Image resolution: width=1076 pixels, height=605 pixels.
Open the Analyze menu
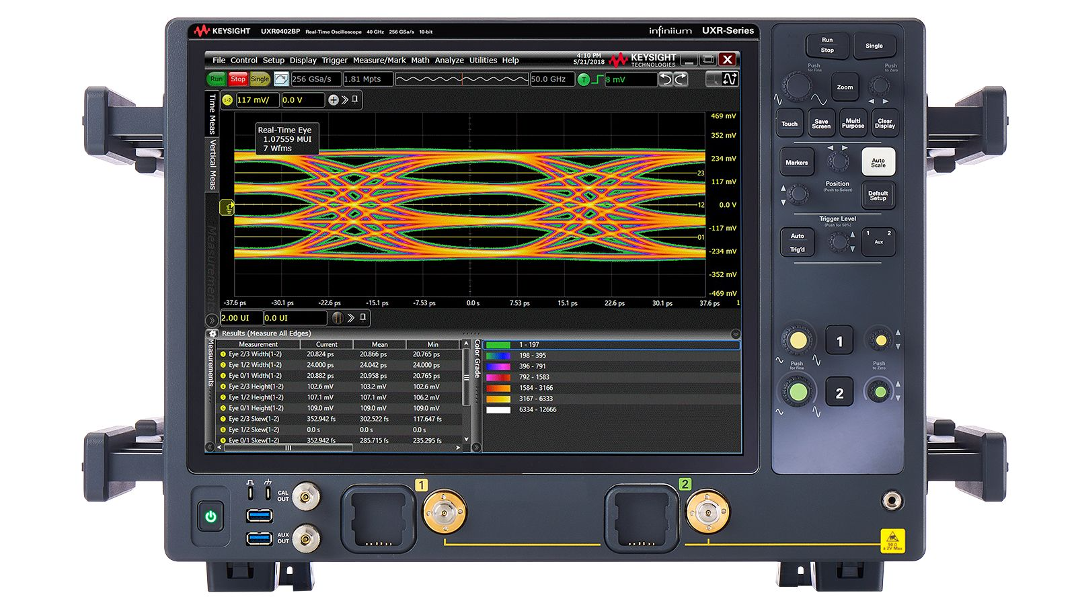[449, 61]
